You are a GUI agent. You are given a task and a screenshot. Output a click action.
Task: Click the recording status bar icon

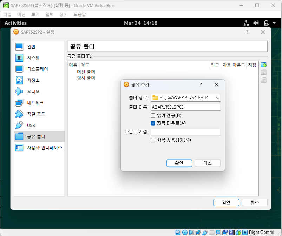click(225, 232)
